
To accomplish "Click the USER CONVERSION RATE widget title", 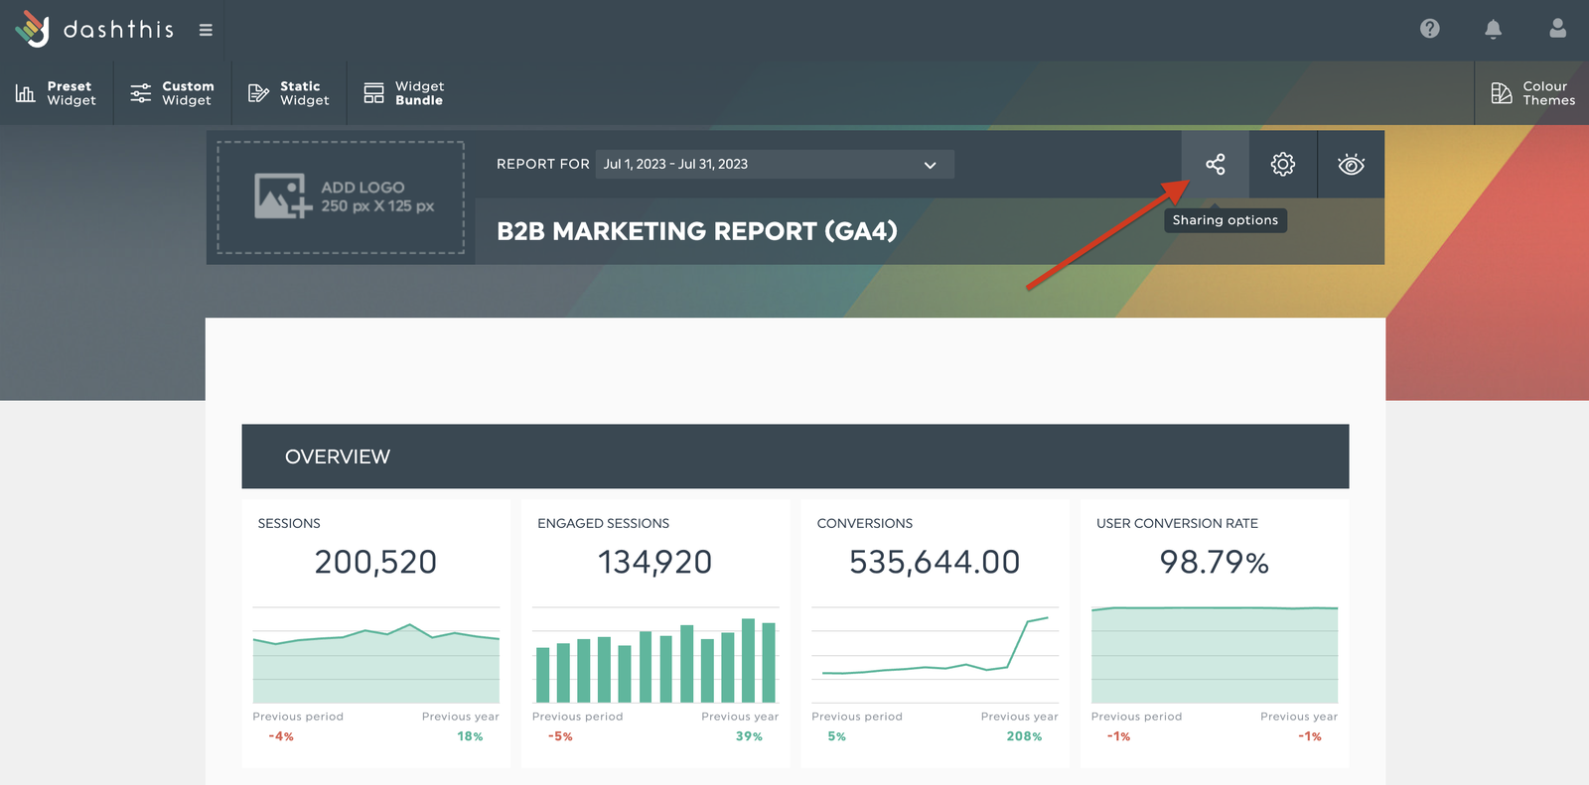I will click(x=1177, y=523).
